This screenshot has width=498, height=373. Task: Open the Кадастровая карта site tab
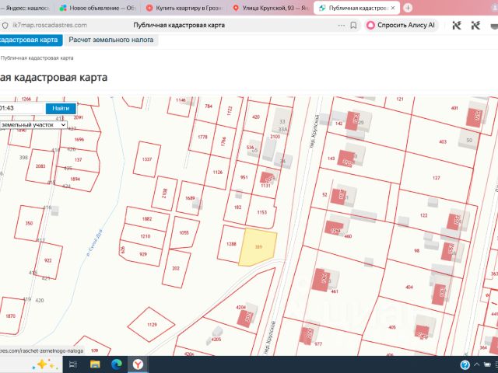tap(31, 40)
